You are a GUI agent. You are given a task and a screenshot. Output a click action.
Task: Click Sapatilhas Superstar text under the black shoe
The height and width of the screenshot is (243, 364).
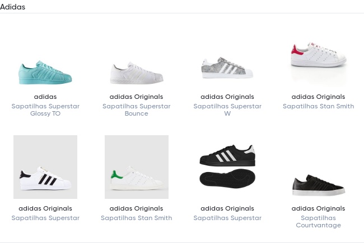click(227, 218)
